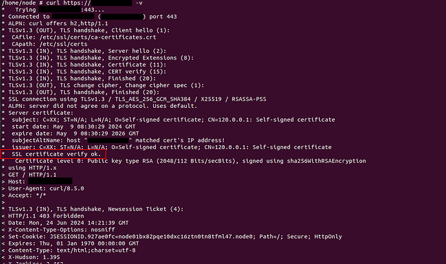
Task: Click the Set-Cookie JSESSIONID header line
Action: click(x=171, y=236)
